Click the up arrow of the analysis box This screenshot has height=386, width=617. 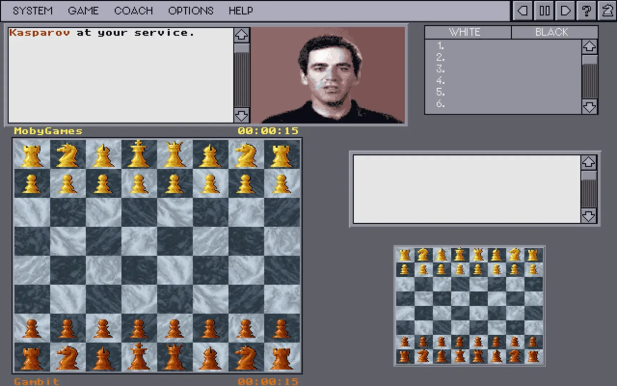(588, 162)
